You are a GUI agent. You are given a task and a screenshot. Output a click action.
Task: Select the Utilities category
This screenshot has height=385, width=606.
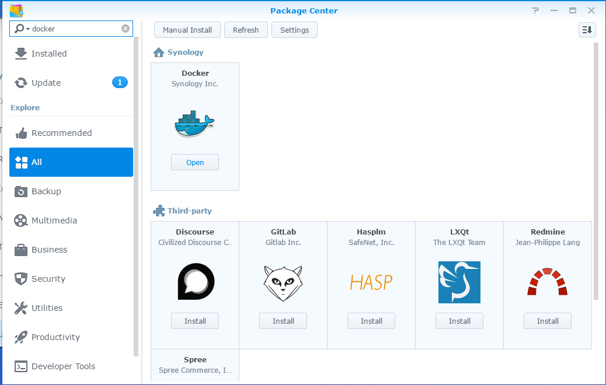pos(71,308)
